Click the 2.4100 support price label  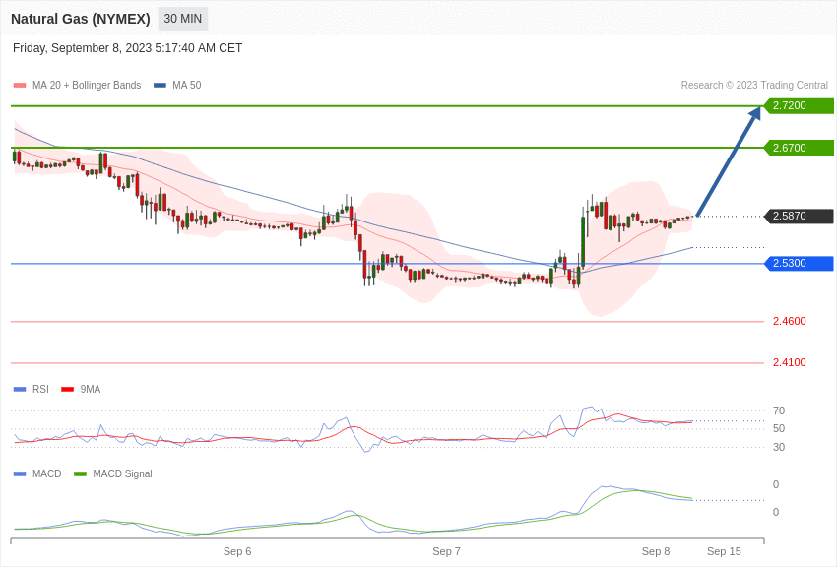789,362
